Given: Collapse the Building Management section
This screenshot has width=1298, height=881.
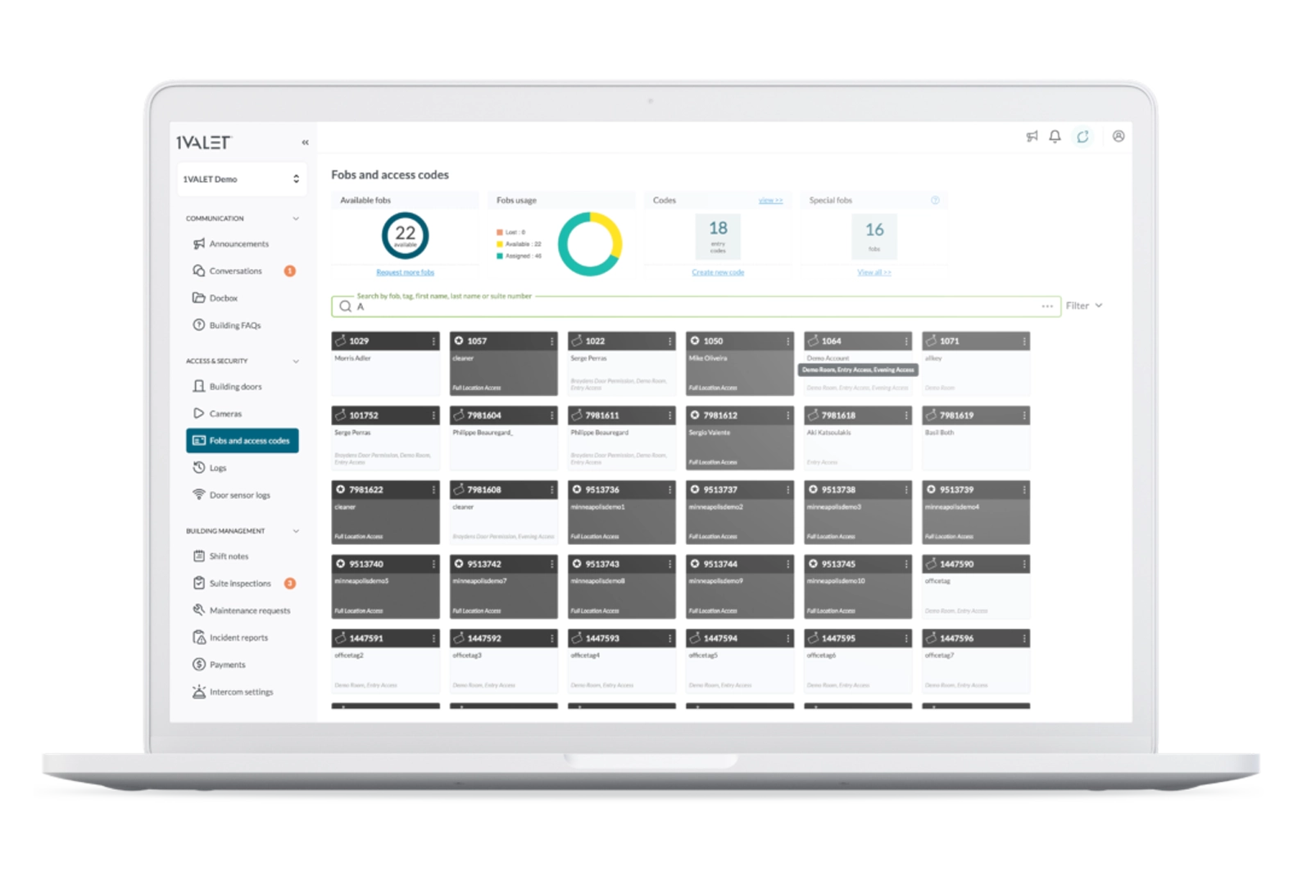Looking at the screenshot, I should click(296, 531).
